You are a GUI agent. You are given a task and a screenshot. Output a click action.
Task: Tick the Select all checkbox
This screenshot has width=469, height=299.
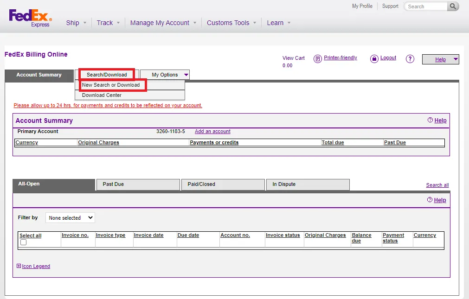23,242
